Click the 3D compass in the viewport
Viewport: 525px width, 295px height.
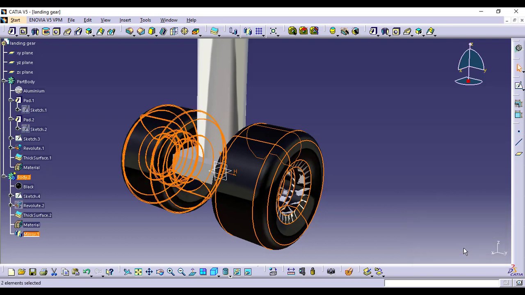(x=470, y=65)
